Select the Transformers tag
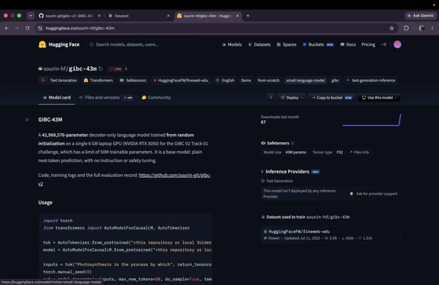This screenshot has width=439, height=285. [98, 80]
